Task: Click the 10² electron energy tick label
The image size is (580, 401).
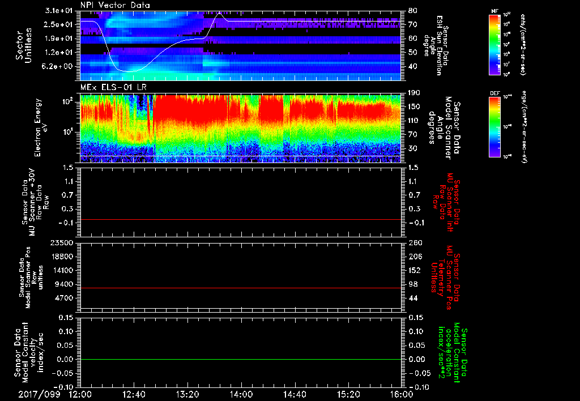Action: (x=67, y=102)
